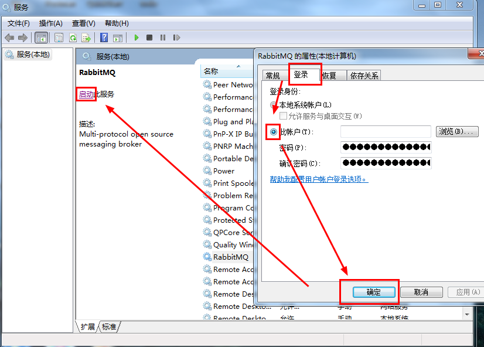Click the 此帐户 account name field
Screen dimensions: 484x347
(386, 132)
